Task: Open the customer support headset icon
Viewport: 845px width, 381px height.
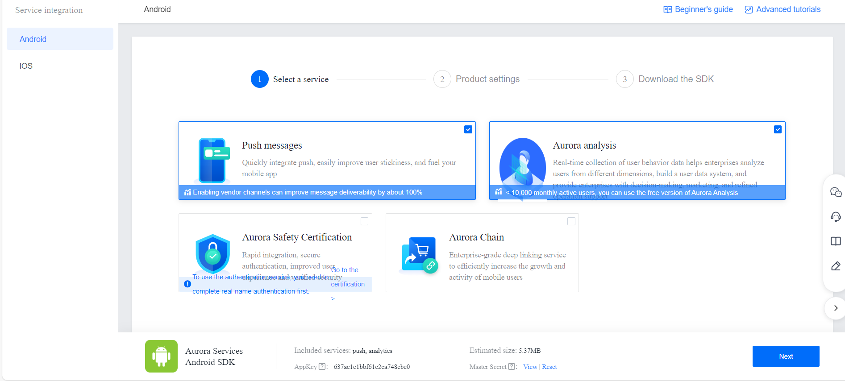Action: point(836,217)
